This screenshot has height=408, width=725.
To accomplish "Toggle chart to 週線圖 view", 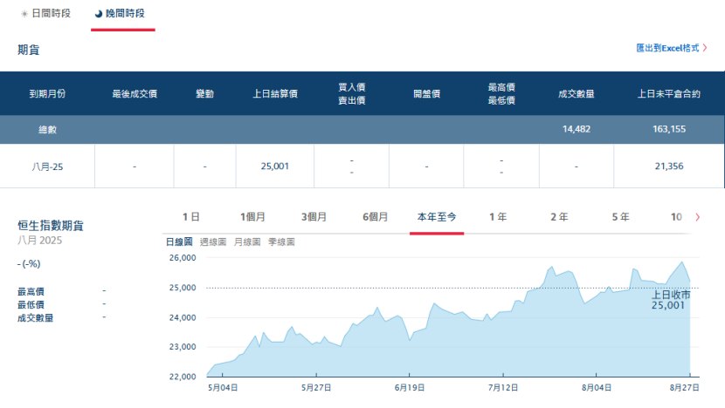I will click(x=213, y=241).
